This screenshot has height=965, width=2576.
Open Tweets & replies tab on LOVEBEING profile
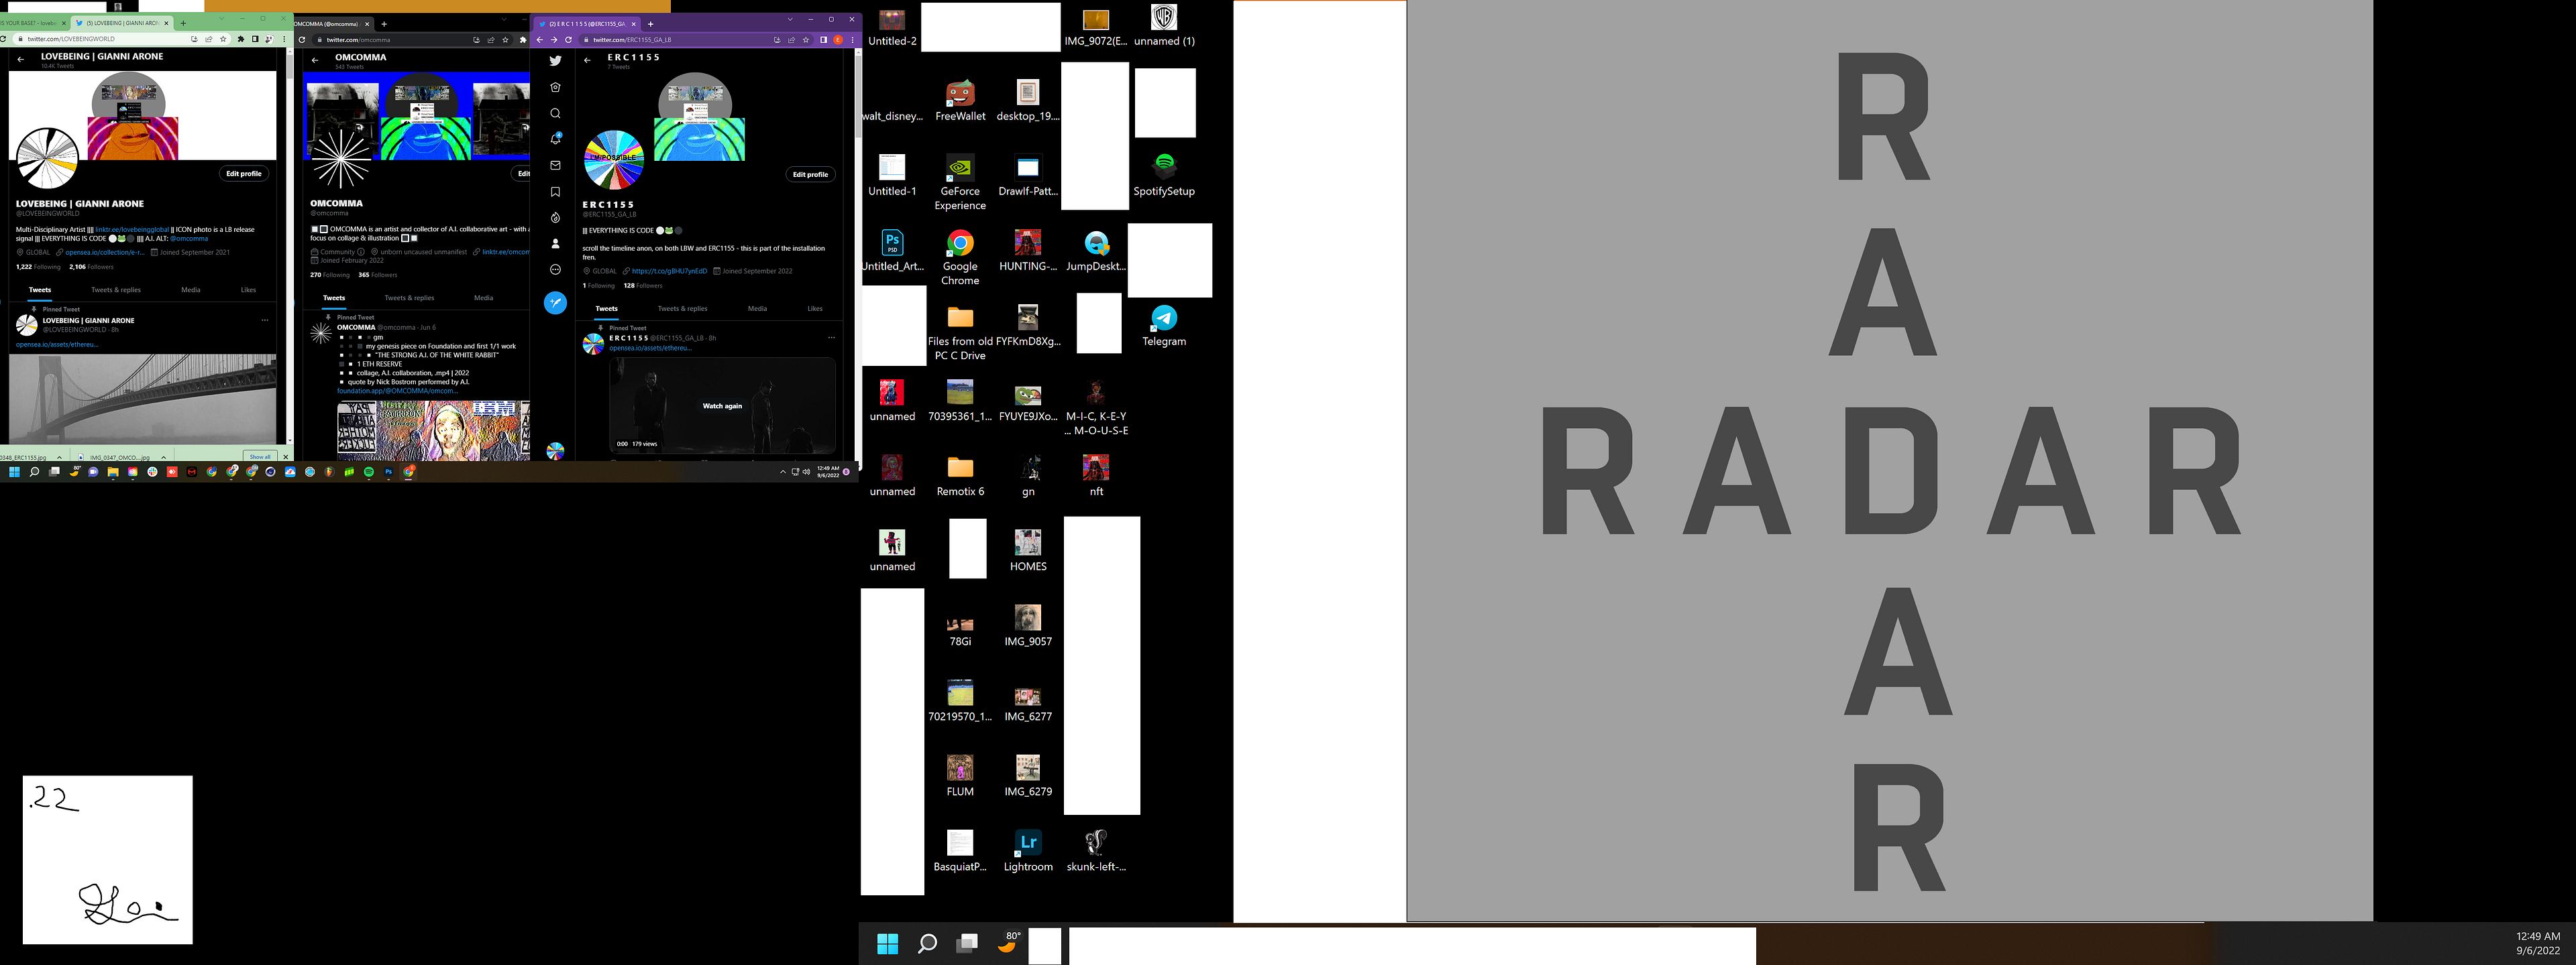pyautogui.click(x=116, y=289)
